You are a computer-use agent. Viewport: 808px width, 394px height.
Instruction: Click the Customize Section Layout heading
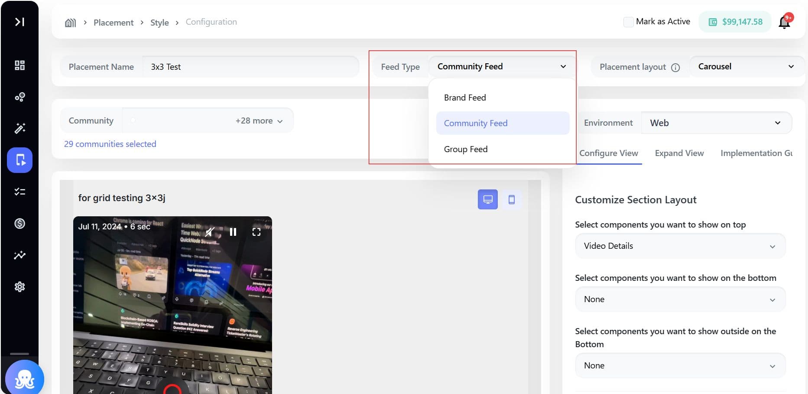(636, 200)
